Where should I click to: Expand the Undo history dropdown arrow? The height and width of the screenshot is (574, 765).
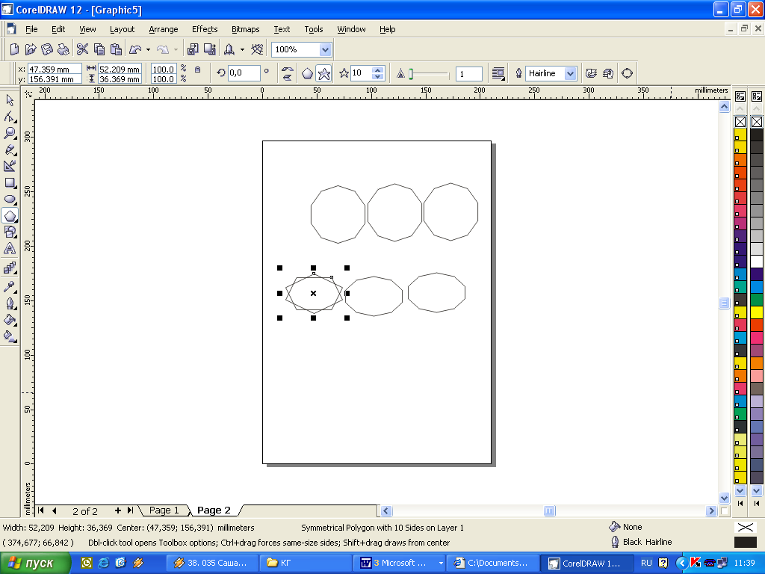148,49
